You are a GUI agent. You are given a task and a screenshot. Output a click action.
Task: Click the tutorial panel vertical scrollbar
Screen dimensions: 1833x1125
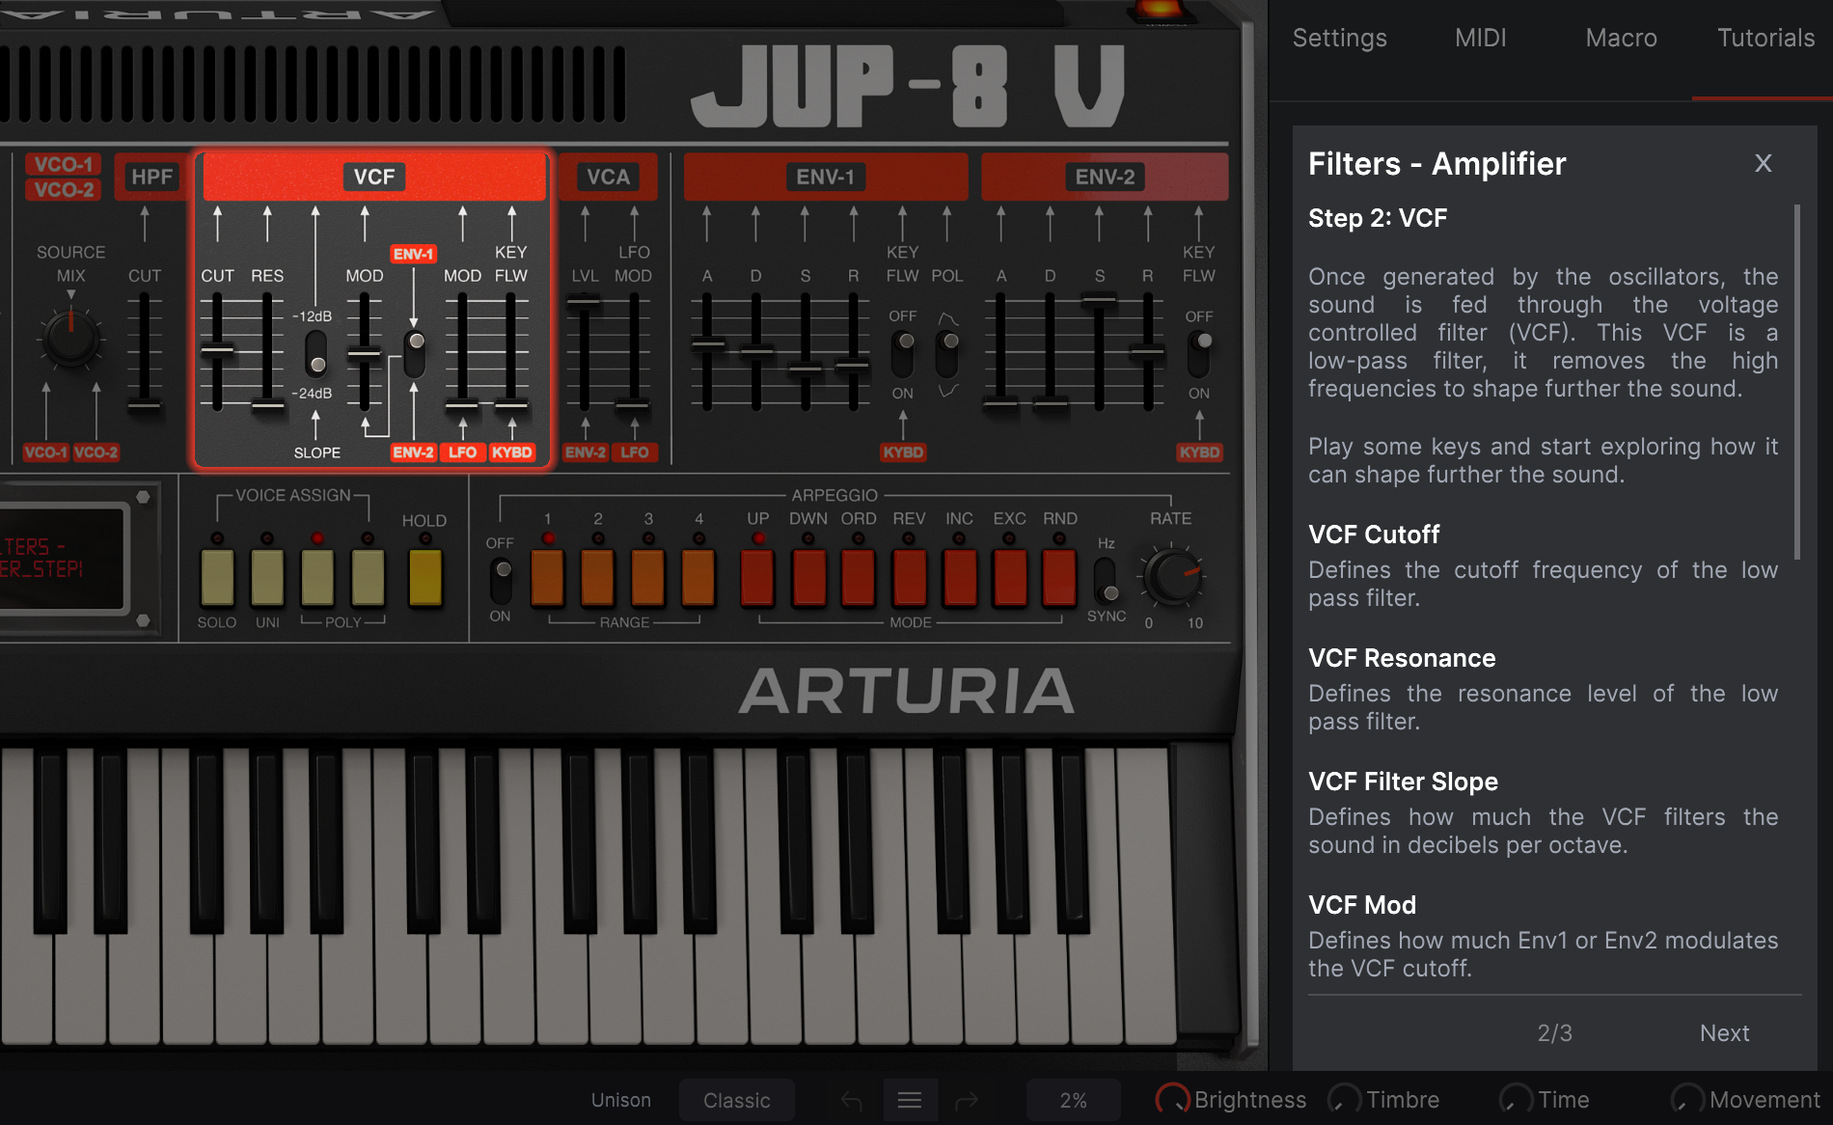pyautogui.click(x=1797, y=381)
